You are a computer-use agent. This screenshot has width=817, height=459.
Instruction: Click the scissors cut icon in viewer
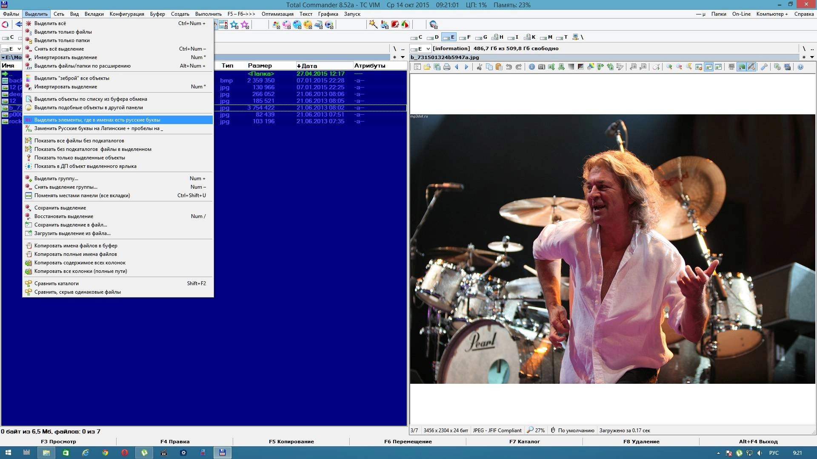479,67
